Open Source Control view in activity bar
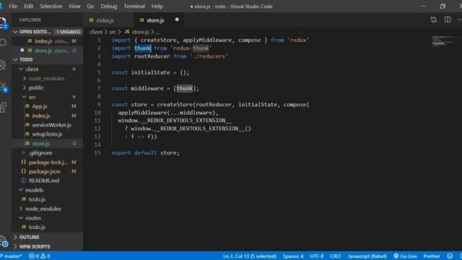Screen dimensions: 462x260 click(x=3, y=87)
